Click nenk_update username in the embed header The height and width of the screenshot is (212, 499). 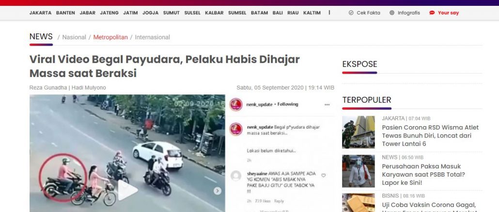260,104
